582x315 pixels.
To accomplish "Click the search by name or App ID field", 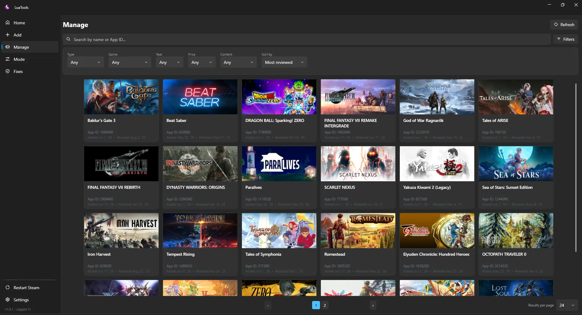I will click(x=307, y=39).
